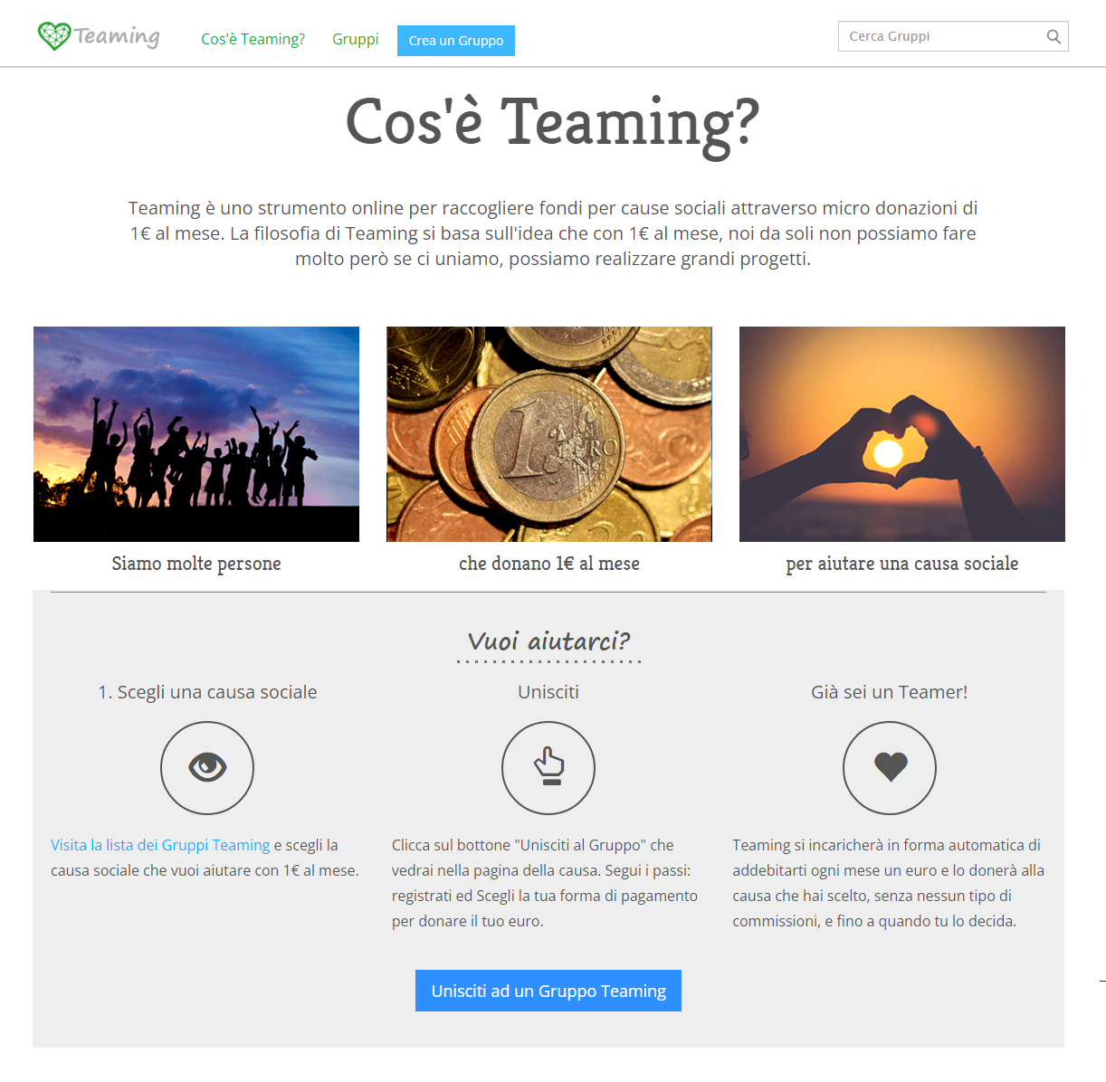Click the eye icon circle
The height and width of the screenshot is (1082, 1106).
(207, 768)
